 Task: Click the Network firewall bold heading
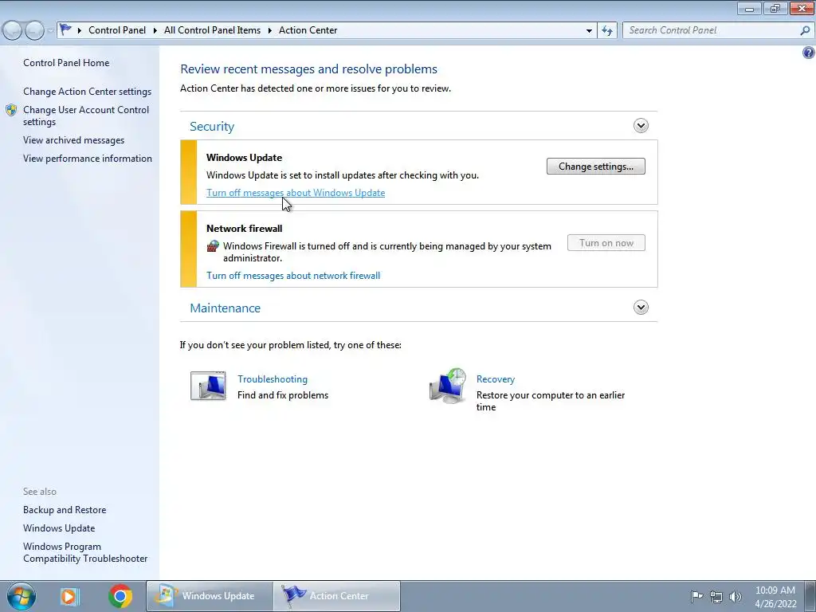tap(244, 228)
